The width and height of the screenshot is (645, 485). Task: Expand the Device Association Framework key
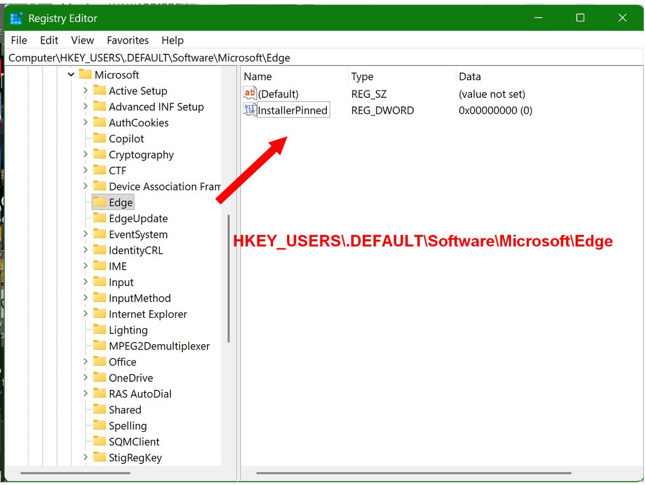coord(85,186)
